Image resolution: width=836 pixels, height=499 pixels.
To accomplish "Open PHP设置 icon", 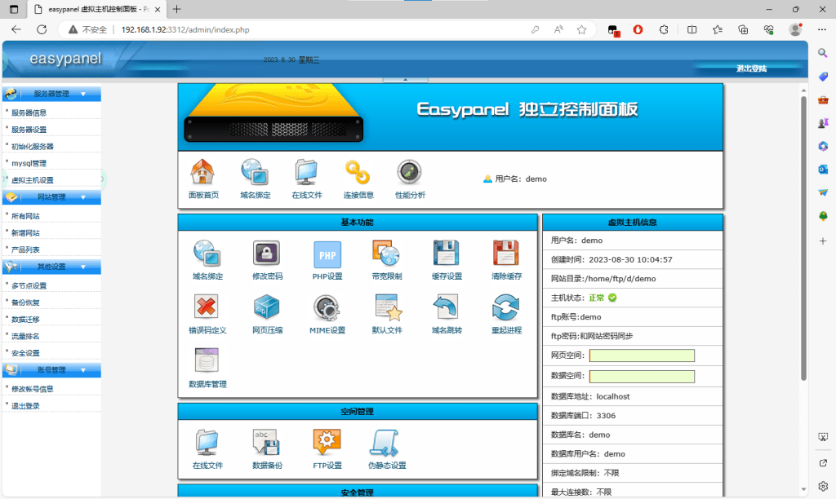I will (x=327, y=254).
